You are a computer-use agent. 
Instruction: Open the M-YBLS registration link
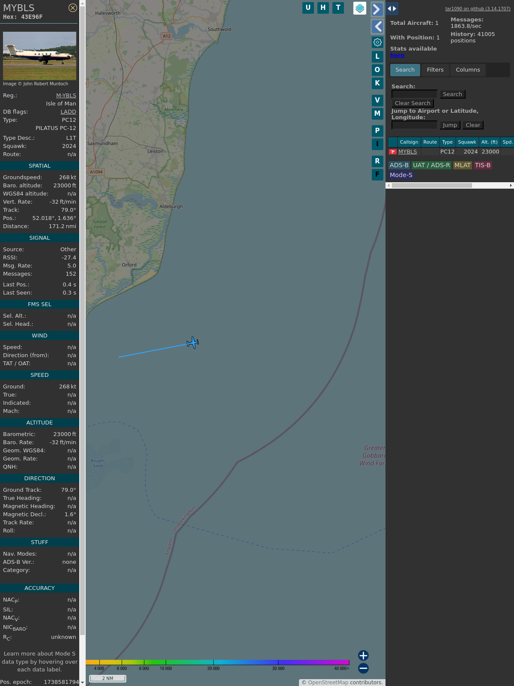pyautogui.click(x=66, y=96)
